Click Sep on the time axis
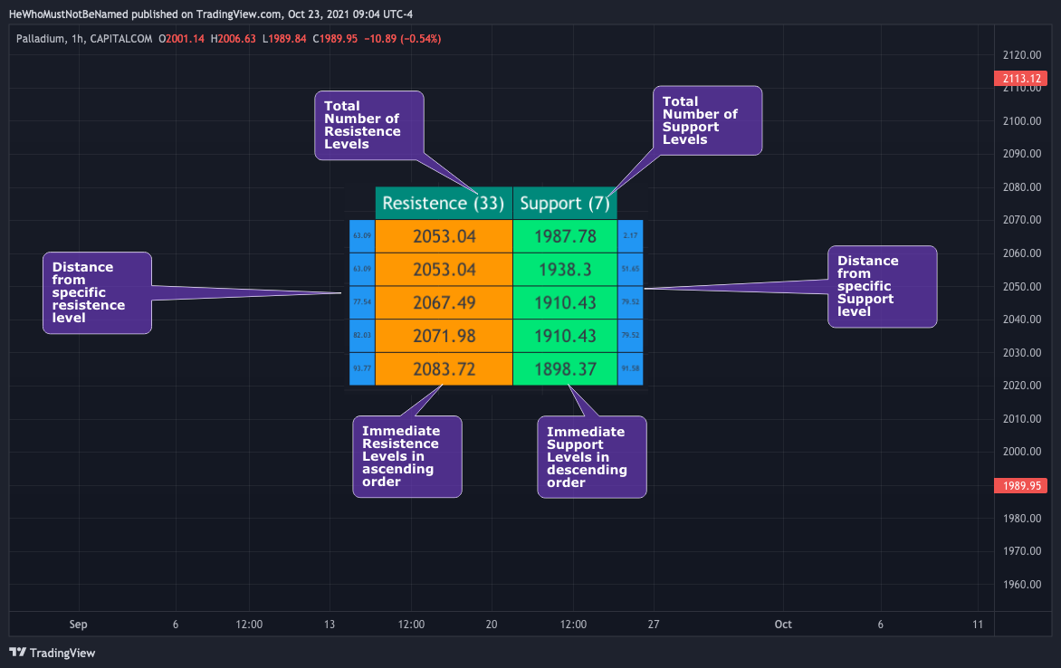 click(x=79, y=625)
